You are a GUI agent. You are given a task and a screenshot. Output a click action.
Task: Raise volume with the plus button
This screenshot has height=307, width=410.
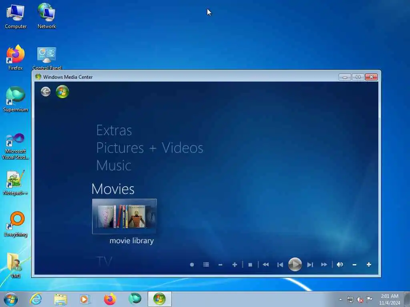(369, 265)
